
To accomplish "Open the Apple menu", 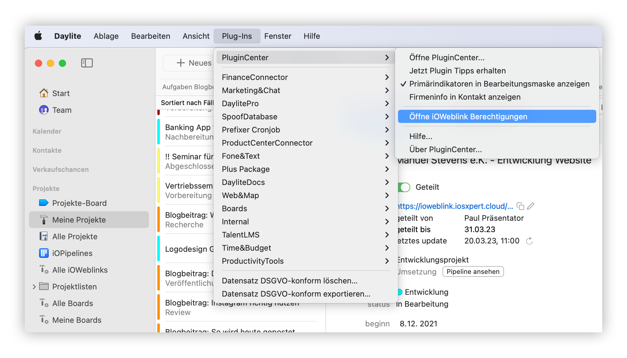I will tap(38, 36).
